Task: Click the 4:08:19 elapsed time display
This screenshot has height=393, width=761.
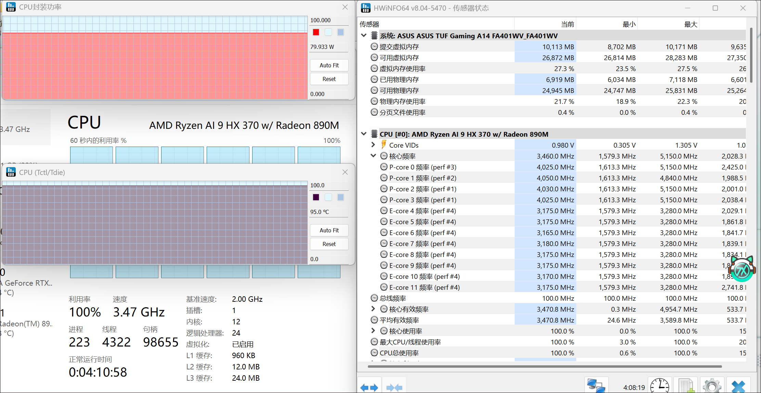Action: click(634, 388)
